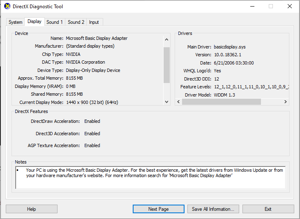Switch to the System tab
The width and height of the screenshot is (300, 219).
pyautogui.click(x=15, y=22)
